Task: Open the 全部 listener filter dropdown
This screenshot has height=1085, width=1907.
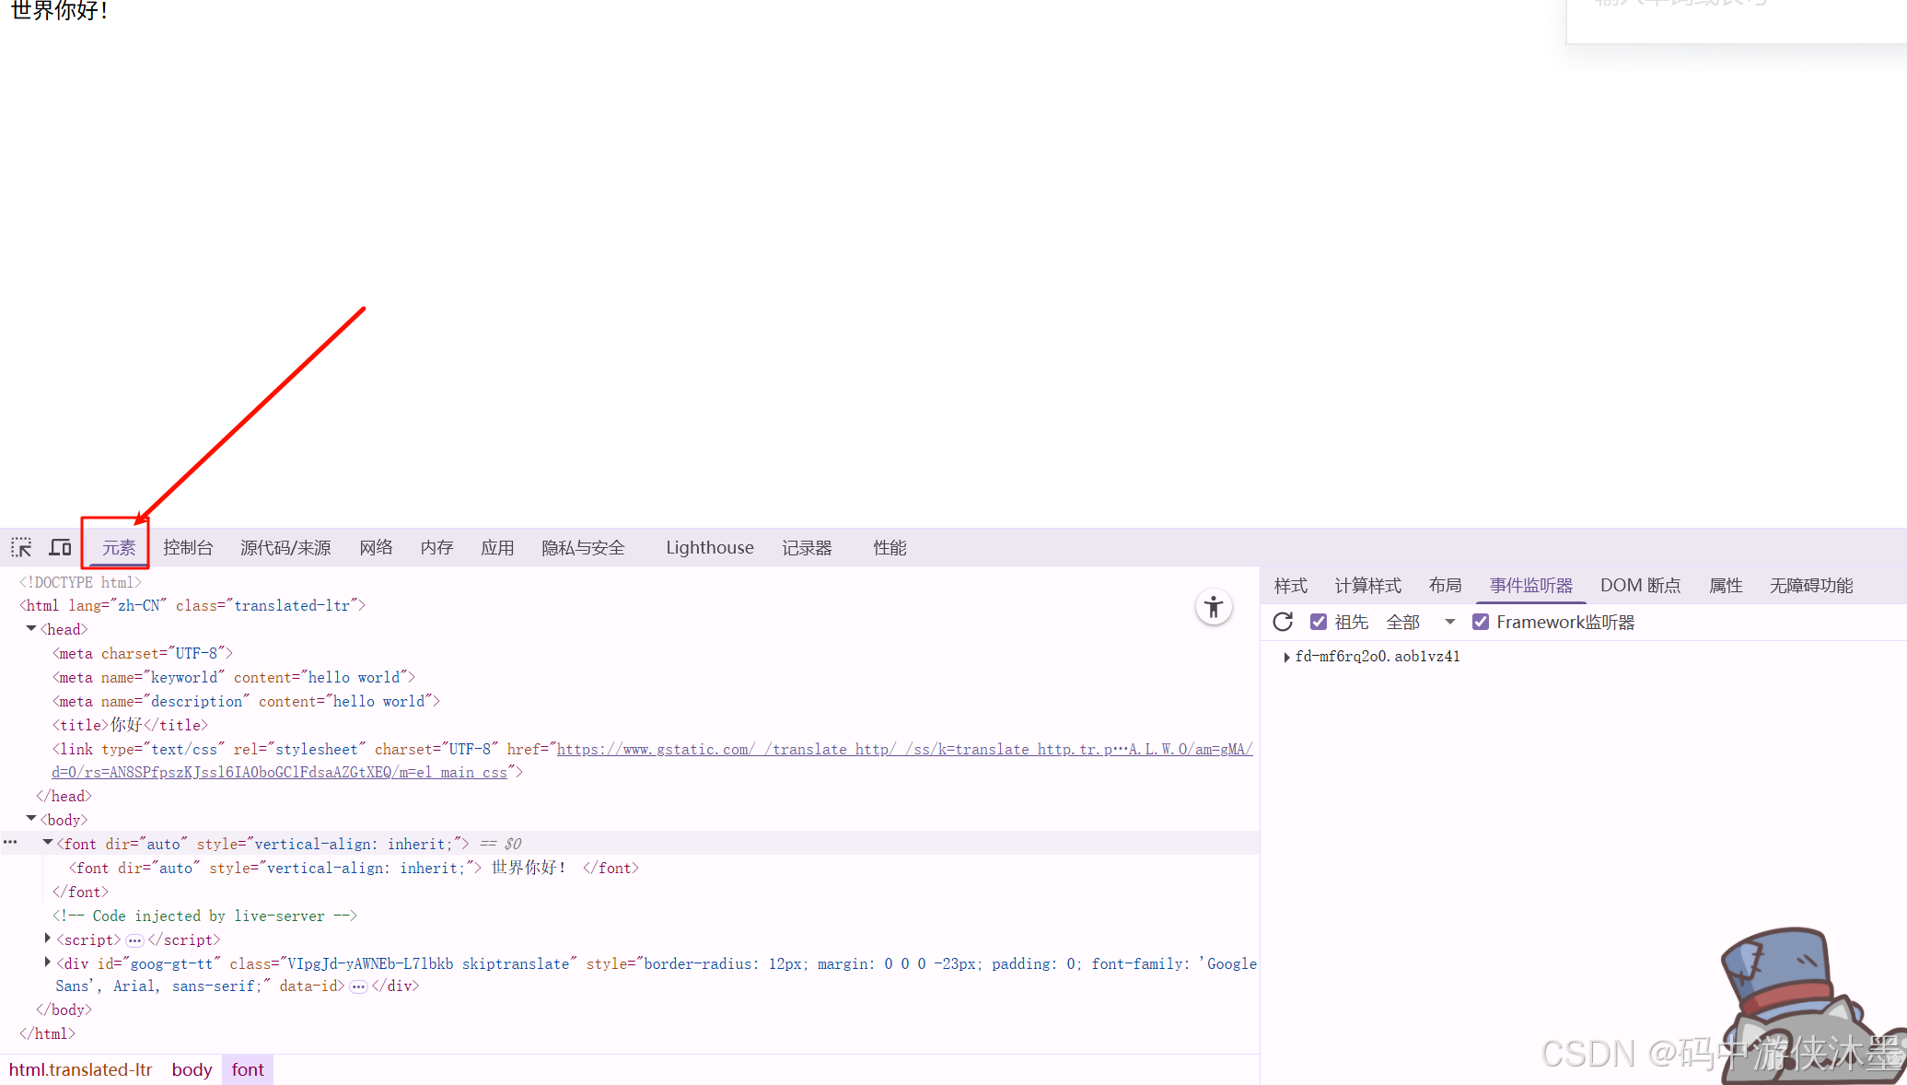Action: click(1422, 622)
